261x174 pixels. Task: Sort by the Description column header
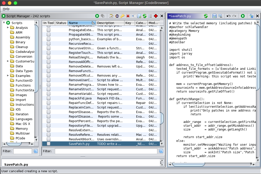(110, 23)
